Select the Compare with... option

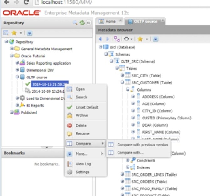[138, 153]
